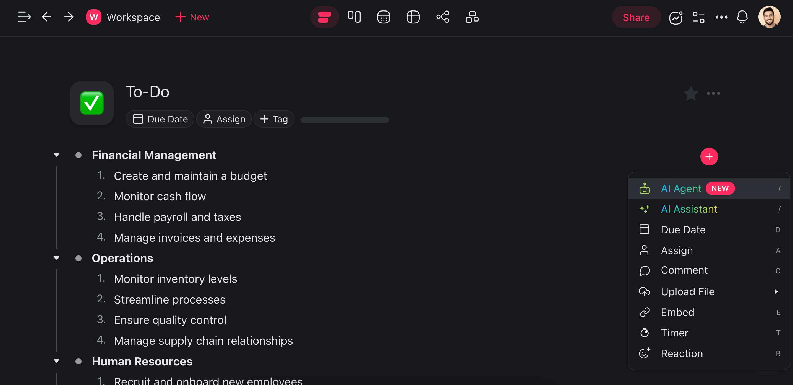
Task: Open the profile avatar photo
Action: tap(769, 17)
